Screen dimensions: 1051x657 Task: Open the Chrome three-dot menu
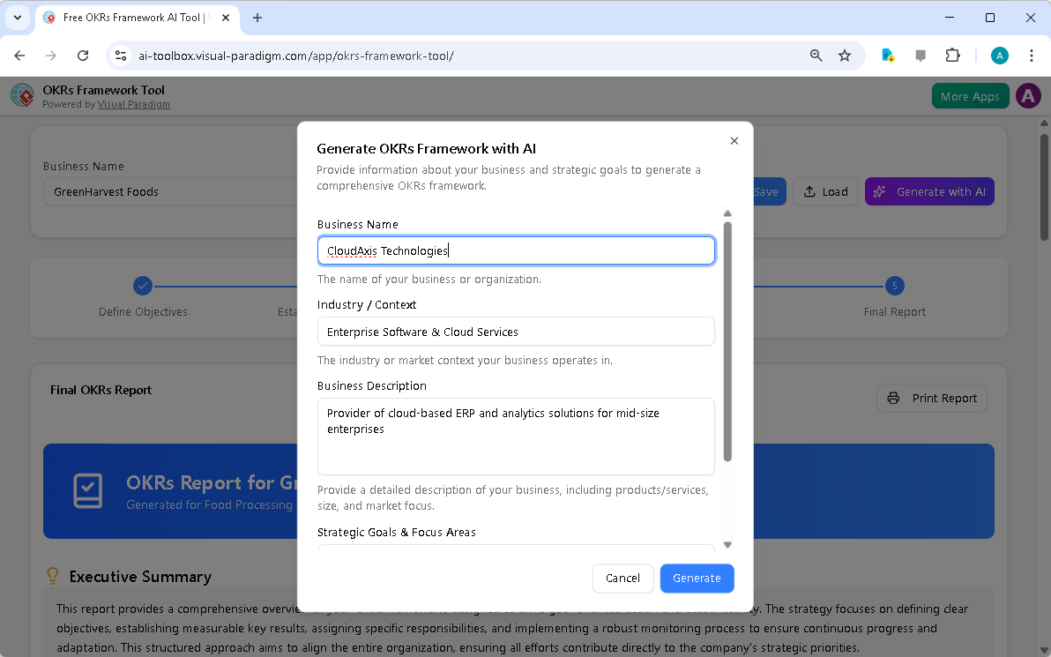click(x=1032, y=55)
